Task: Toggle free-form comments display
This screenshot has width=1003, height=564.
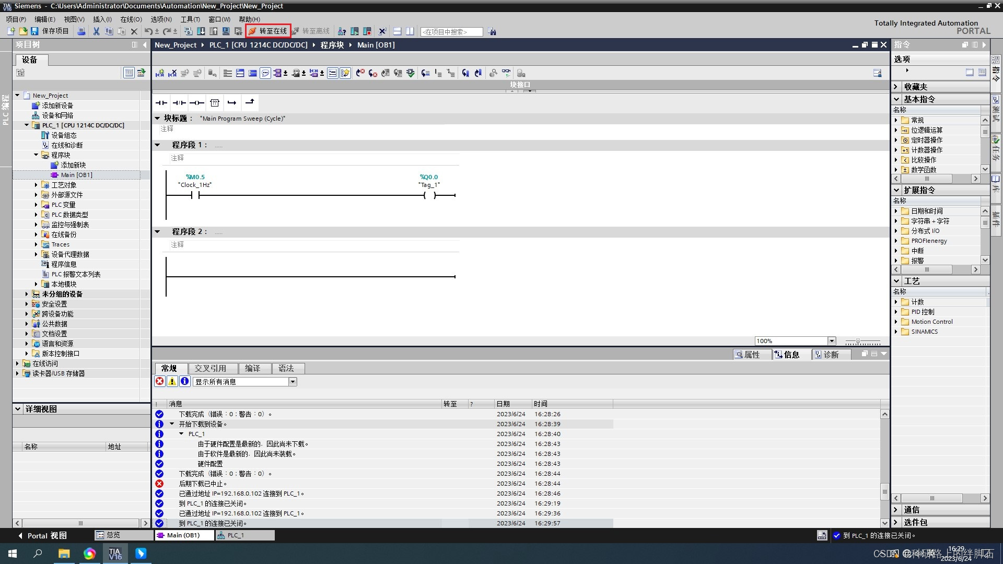Action: click(265, 73)
